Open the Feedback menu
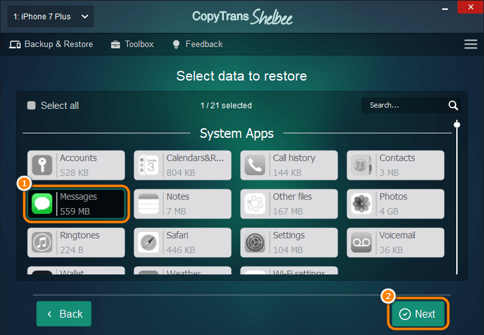 197,44
